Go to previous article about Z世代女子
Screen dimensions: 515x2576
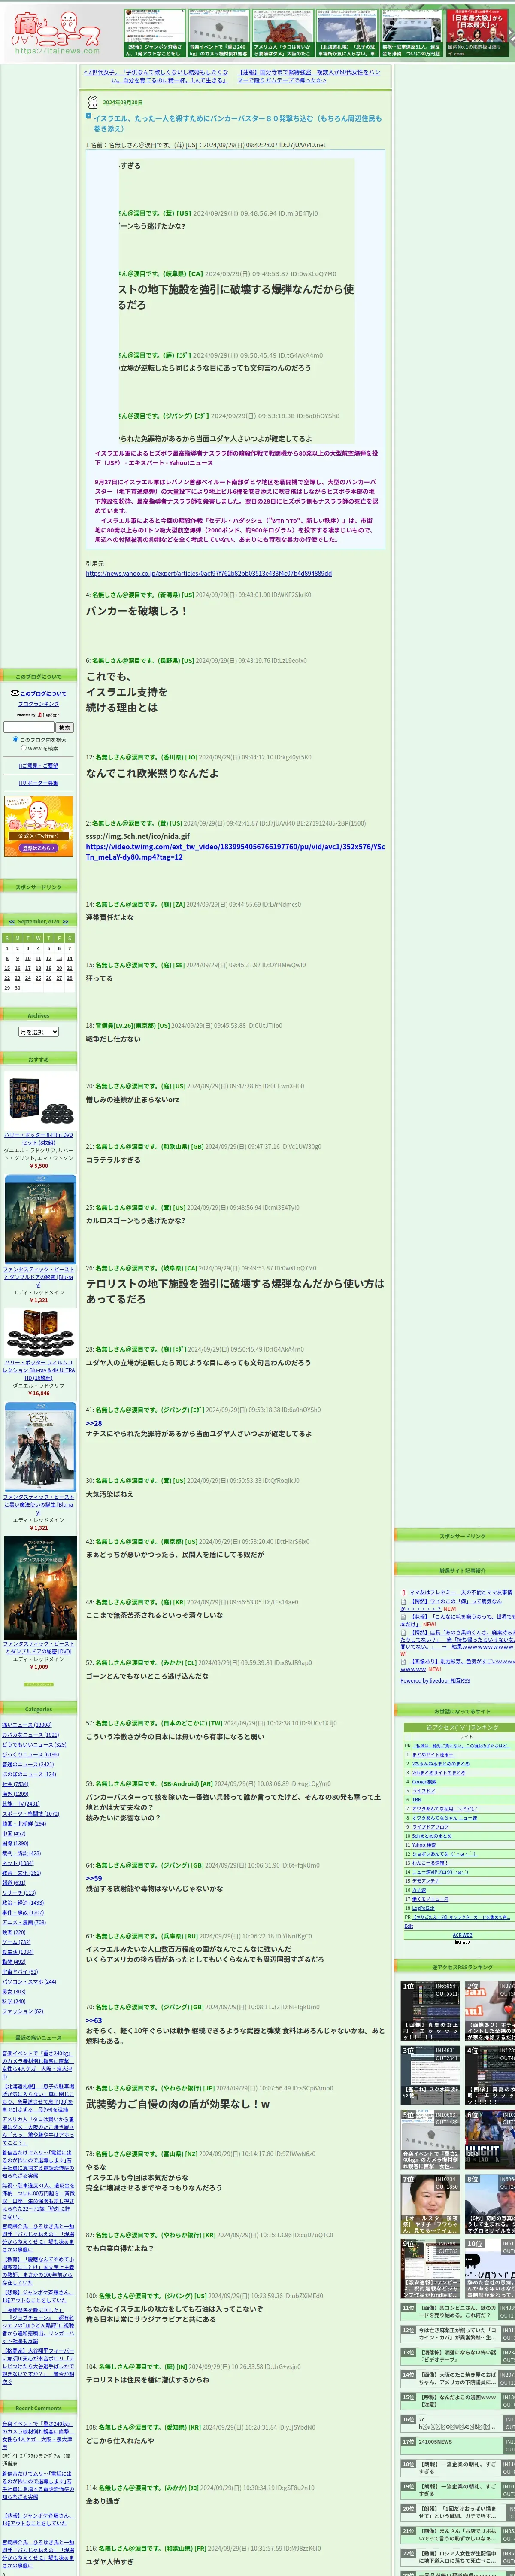(156, 76)
